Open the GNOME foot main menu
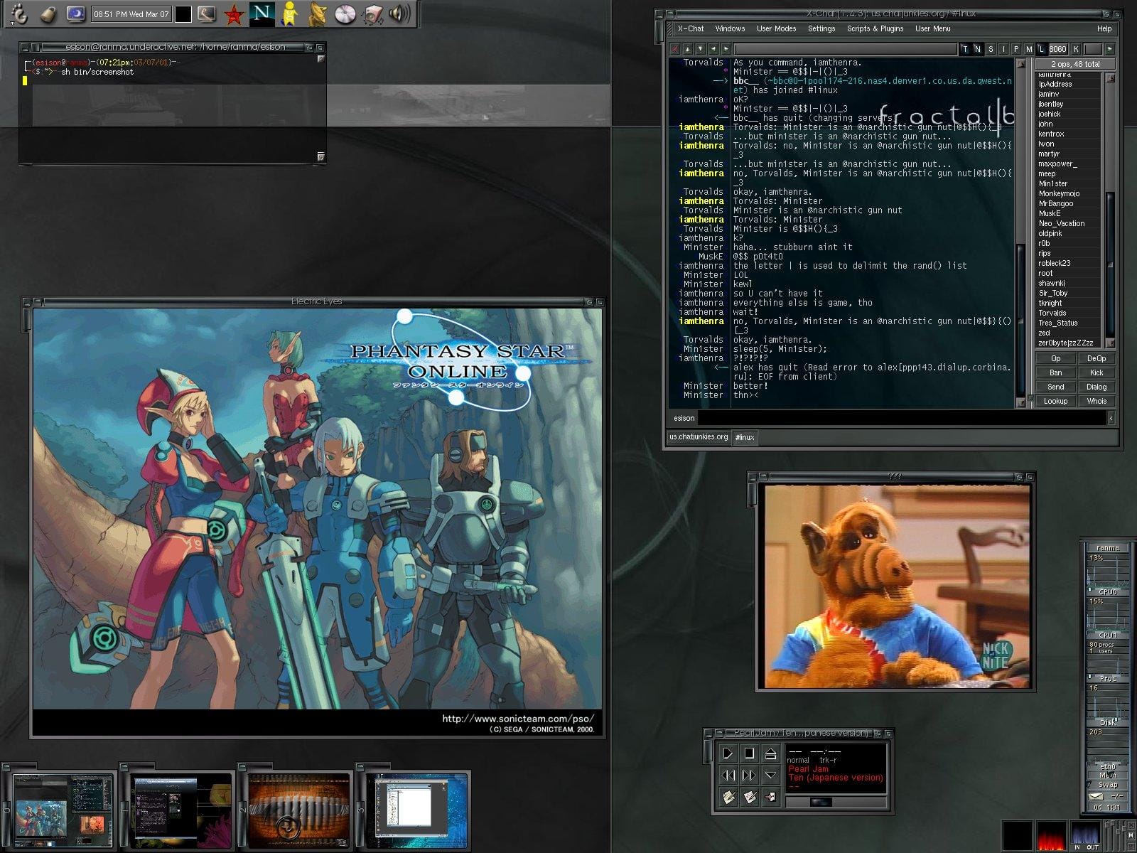The image size is (1137, 853). tap(19, 13)
